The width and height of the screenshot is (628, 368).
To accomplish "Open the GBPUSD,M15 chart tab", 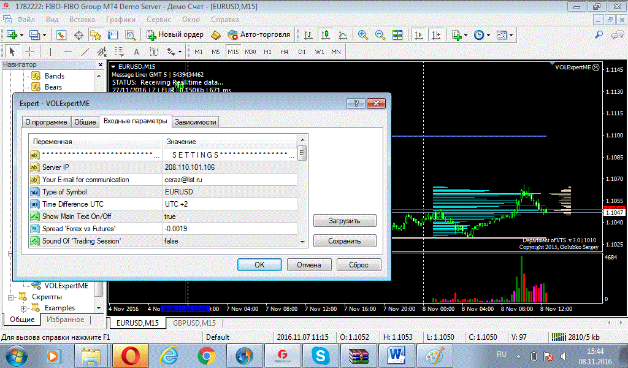I will coord(194,323).
